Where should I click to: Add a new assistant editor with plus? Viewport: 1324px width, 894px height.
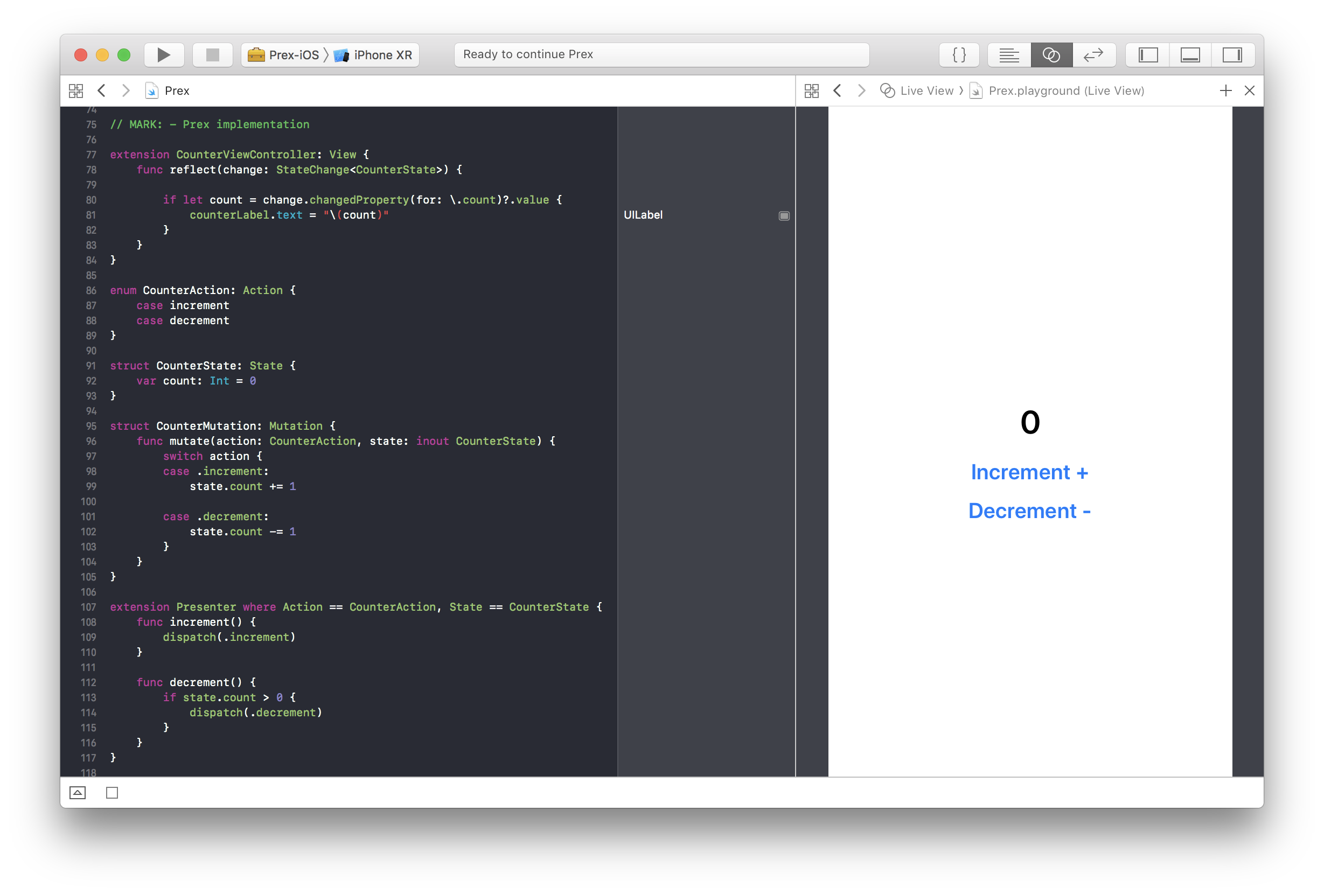coord(1225,90)
